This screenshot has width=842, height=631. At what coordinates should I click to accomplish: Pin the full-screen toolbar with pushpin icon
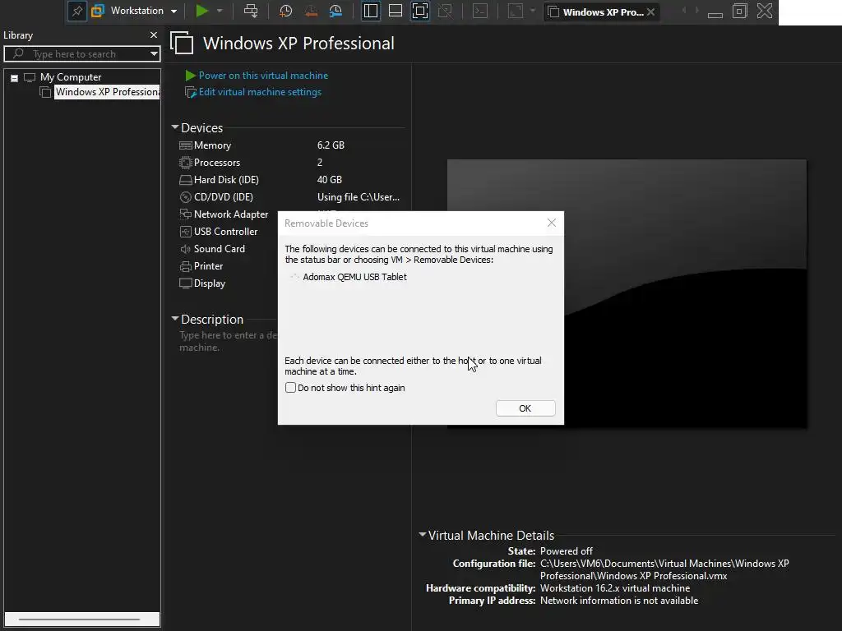(76, 12)
